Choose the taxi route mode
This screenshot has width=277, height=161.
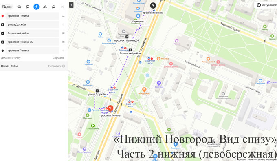point(54,7)
